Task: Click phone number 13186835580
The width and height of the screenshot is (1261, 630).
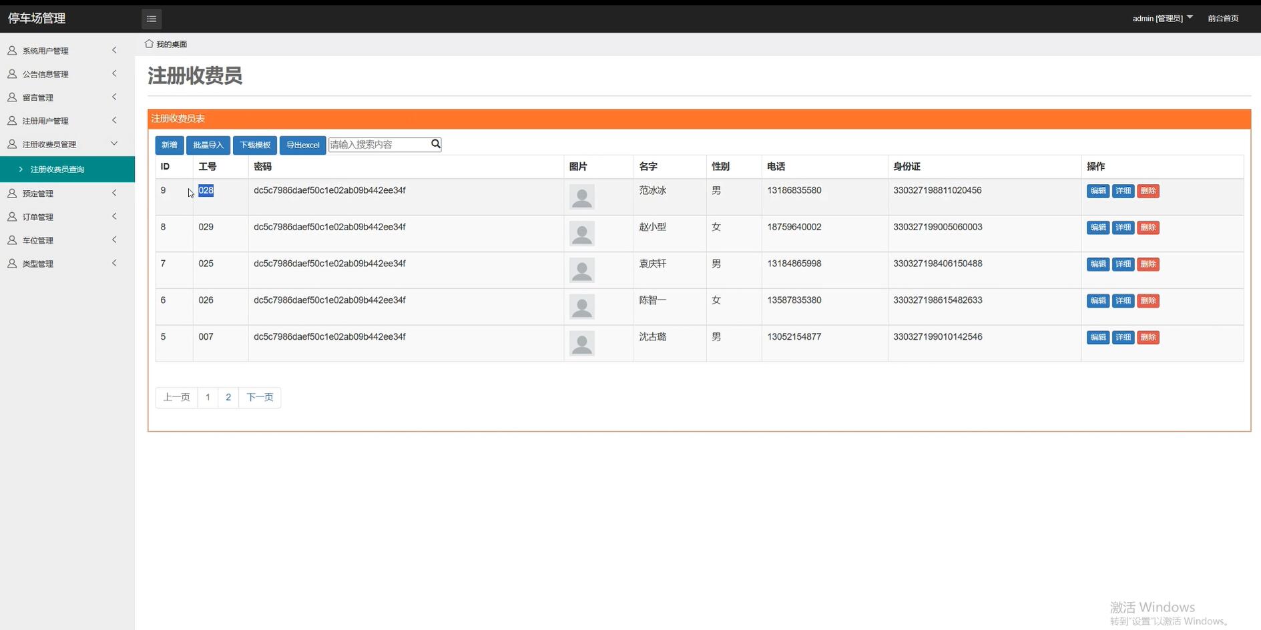Action: coord(794,190)
